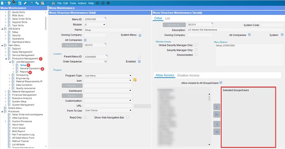Move selected group right with single arrow button
This screenshot has width=285, height=149.
[217, 107]
